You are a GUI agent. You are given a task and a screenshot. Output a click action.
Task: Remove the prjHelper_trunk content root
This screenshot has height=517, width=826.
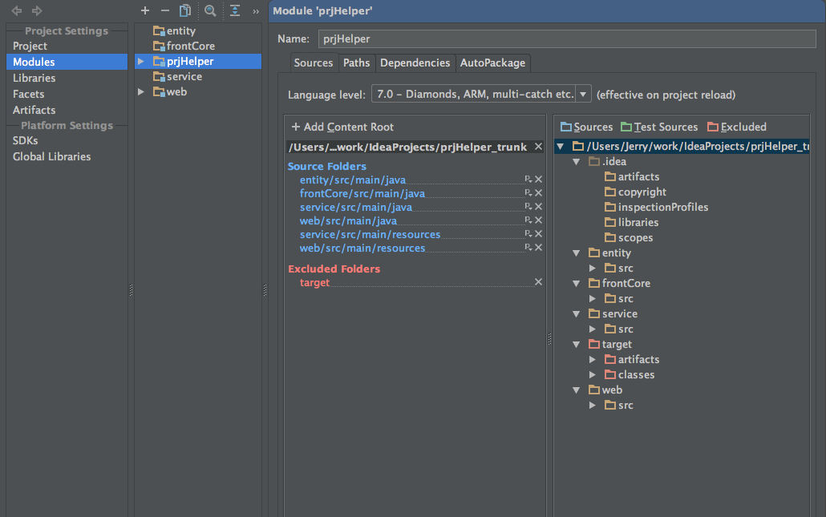538,147
